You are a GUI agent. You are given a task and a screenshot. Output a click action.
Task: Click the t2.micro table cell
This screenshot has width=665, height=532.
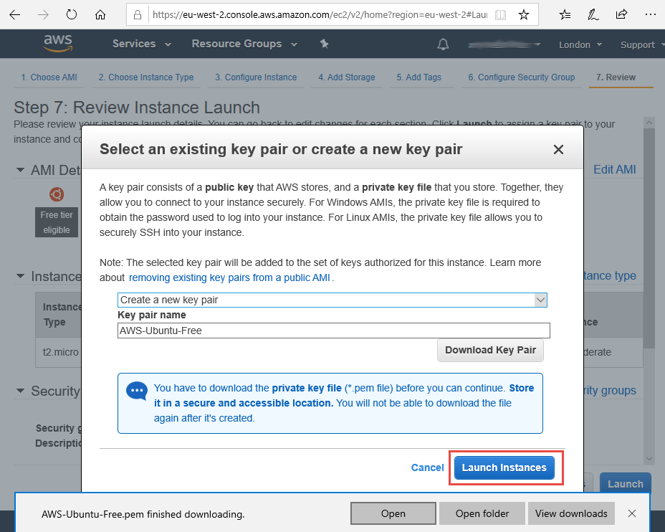(60, 352)
